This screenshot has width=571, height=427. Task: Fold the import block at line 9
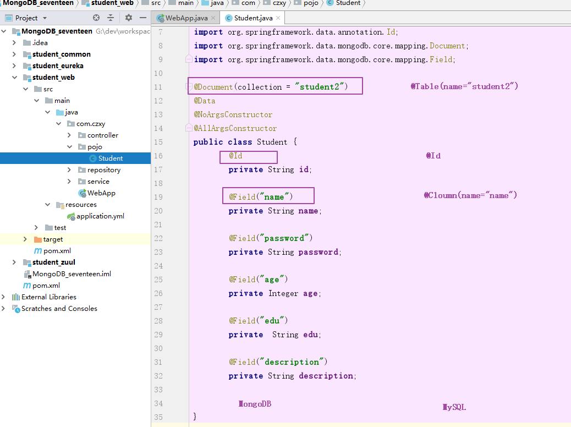click(x=188, y=59)
